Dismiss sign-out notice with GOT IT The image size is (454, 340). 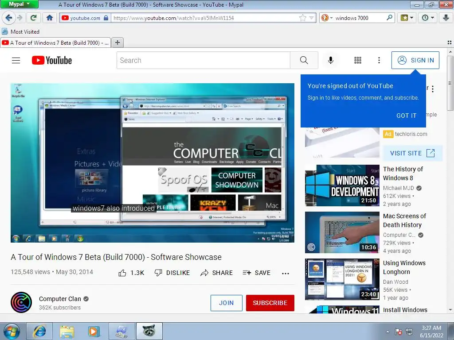pyautogui.click(x=406, y=116)
